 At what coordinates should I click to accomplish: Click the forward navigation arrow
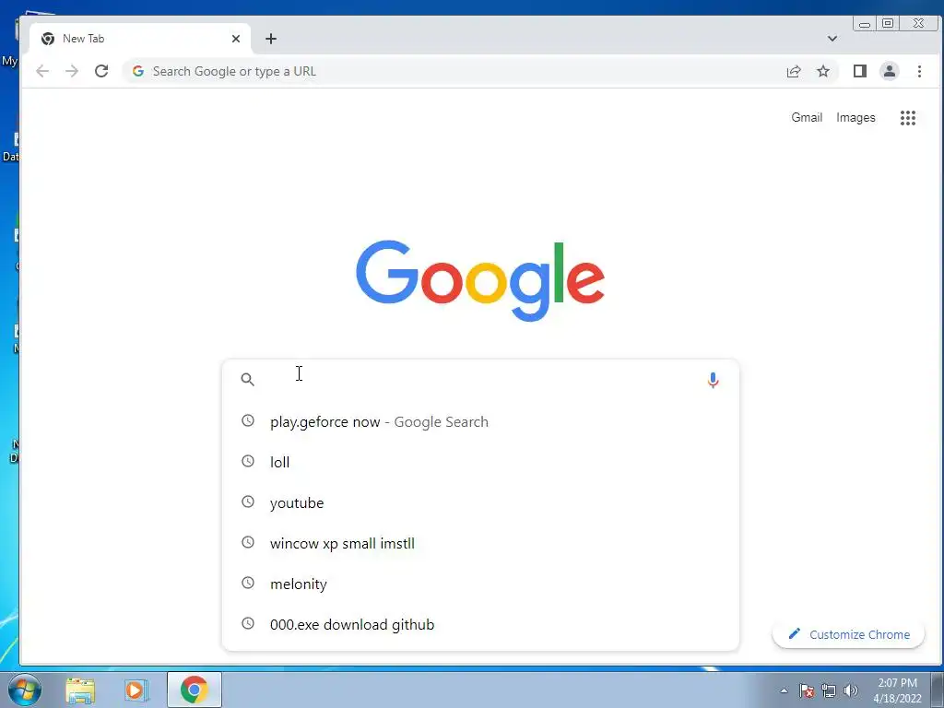(x=72, y=71)
